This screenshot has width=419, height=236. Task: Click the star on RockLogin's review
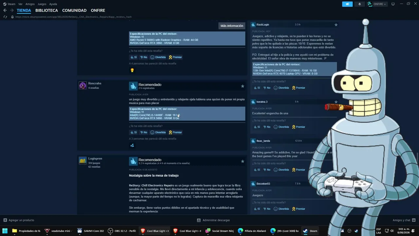point(336,25)
